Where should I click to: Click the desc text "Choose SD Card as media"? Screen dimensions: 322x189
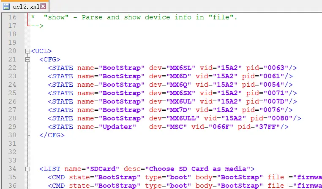coord(198,169)
